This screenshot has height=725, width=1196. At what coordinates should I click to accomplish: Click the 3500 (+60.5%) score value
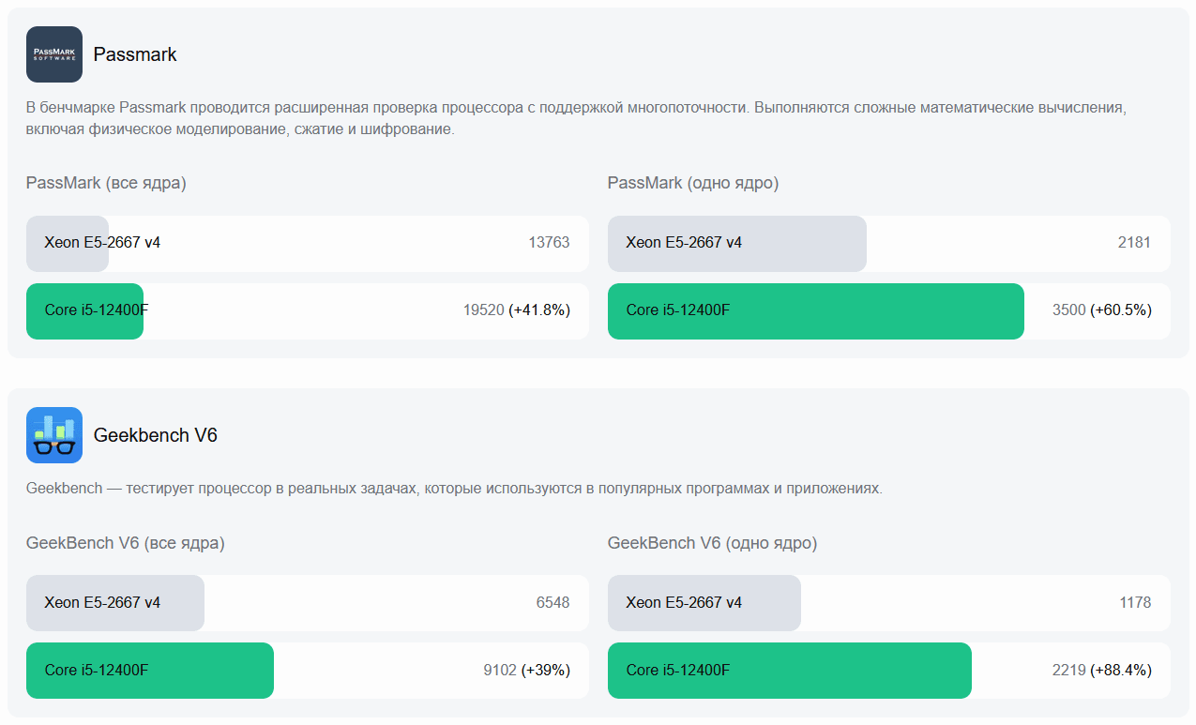1101,310
